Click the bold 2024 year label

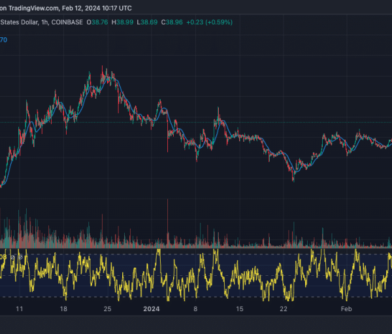(152, 309)
